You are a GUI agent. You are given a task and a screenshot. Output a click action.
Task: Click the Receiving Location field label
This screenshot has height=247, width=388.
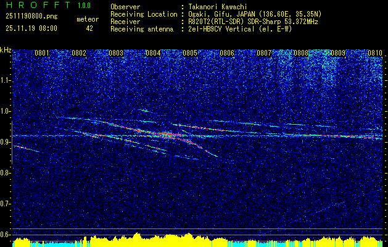(x=144, y=14)
